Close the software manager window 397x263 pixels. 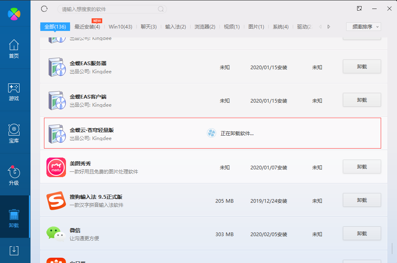[389, 9]
